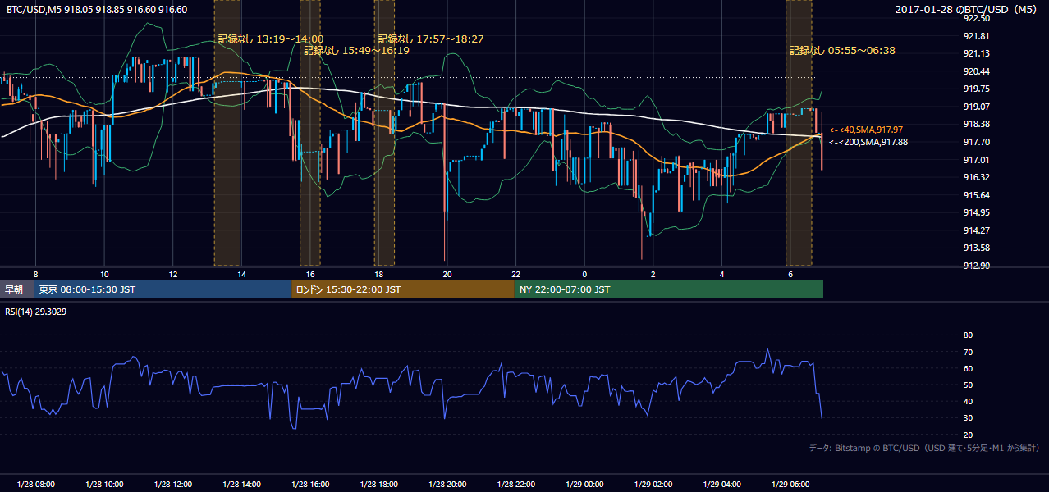Click the 1/29 04:00 time axis label
The height and width of the screenshot is (492, 1049).
[x=721, y=485]
